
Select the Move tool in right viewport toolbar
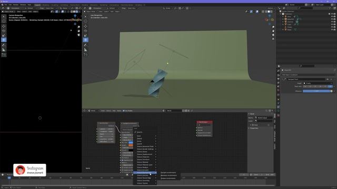[85, 26]
